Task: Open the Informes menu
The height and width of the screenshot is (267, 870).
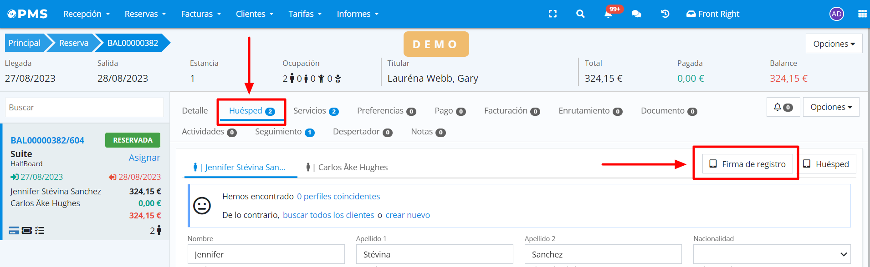Action: point(358,14)
